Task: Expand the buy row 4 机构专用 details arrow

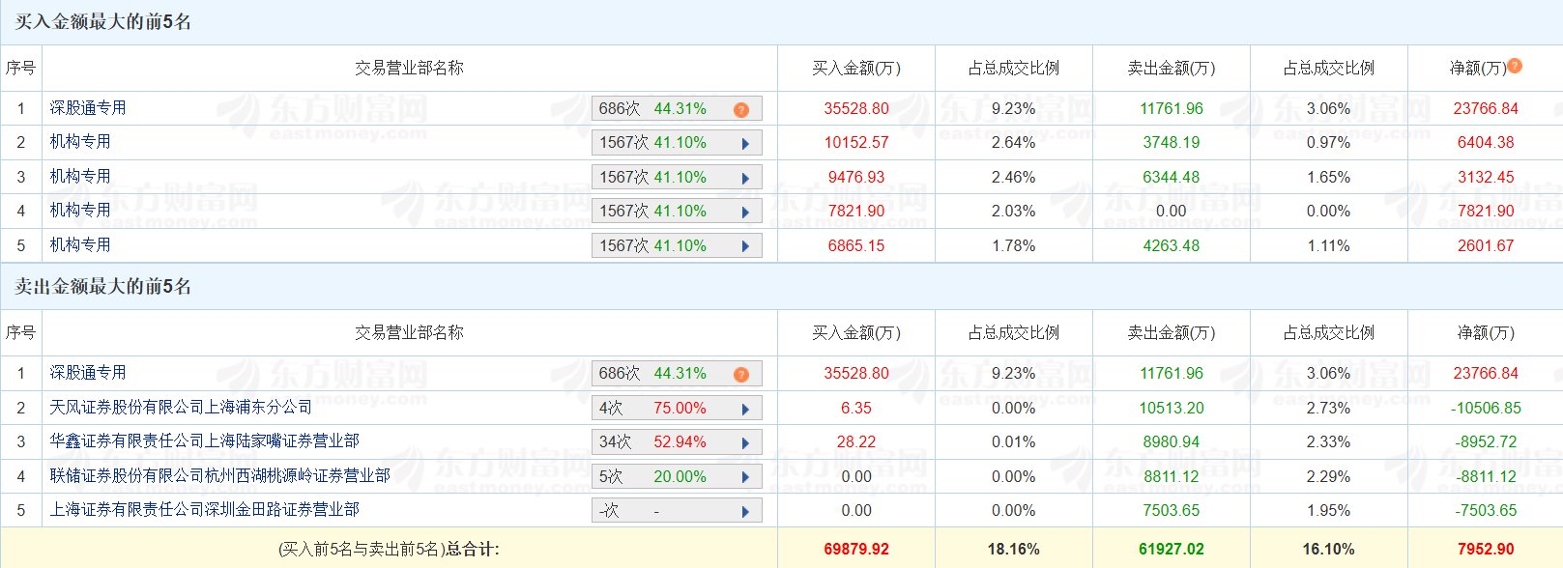Action: tap(745, 213)
